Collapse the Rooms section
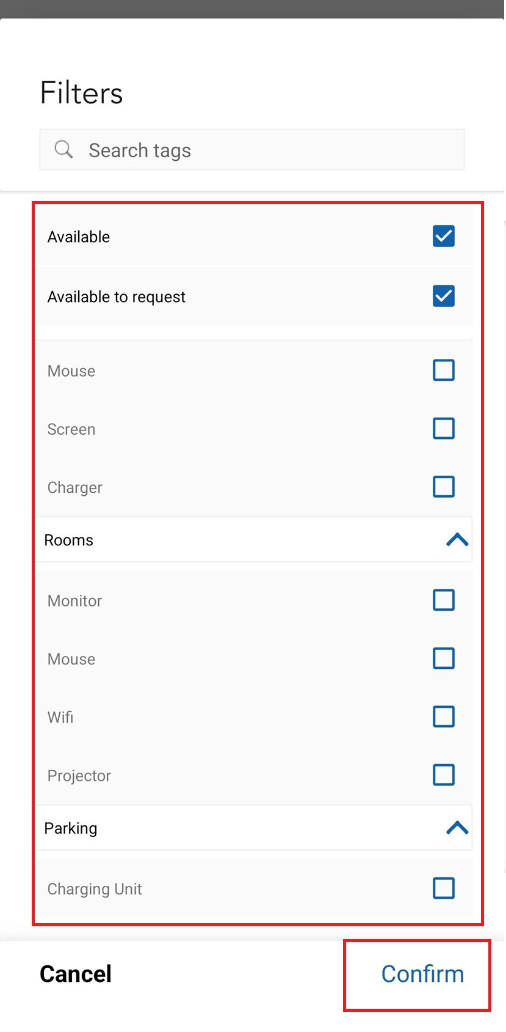Viewport: 506px width, 1032px height. 457,539
